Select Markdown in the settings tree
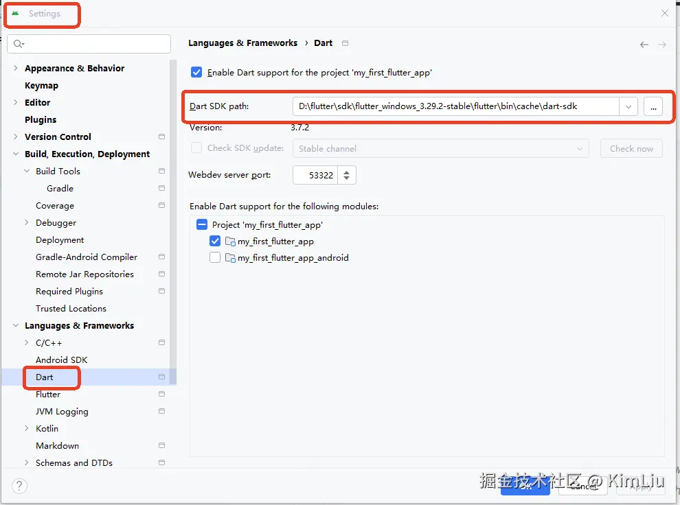 [x=57, y=446]
